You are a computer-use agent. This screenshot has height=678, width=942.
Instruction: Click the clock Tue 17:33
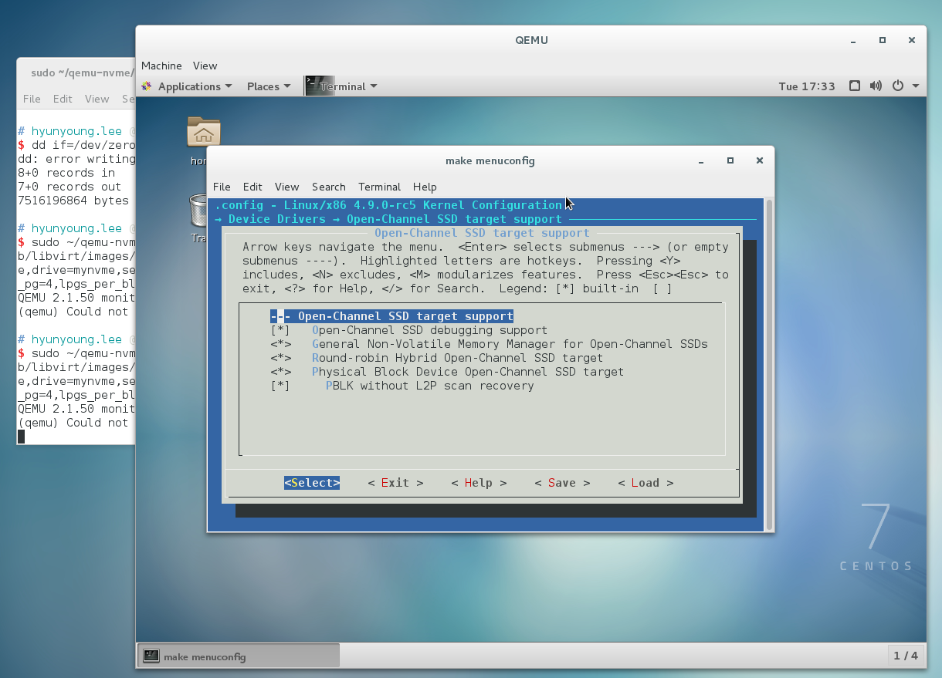(807, 86)
